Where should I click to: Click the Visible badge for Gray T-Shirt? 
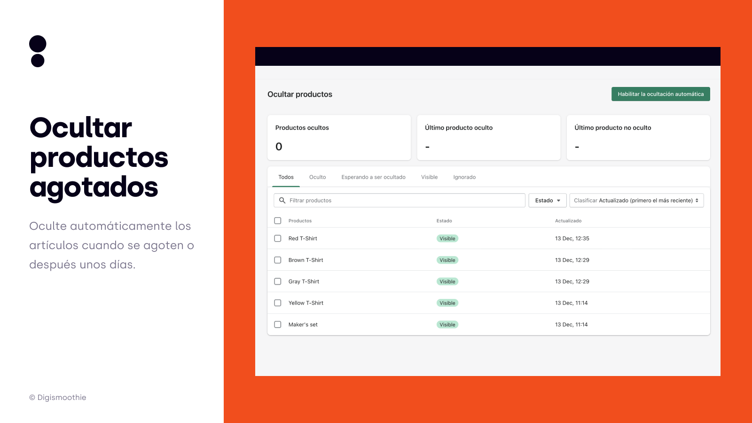tap(447, 282)
